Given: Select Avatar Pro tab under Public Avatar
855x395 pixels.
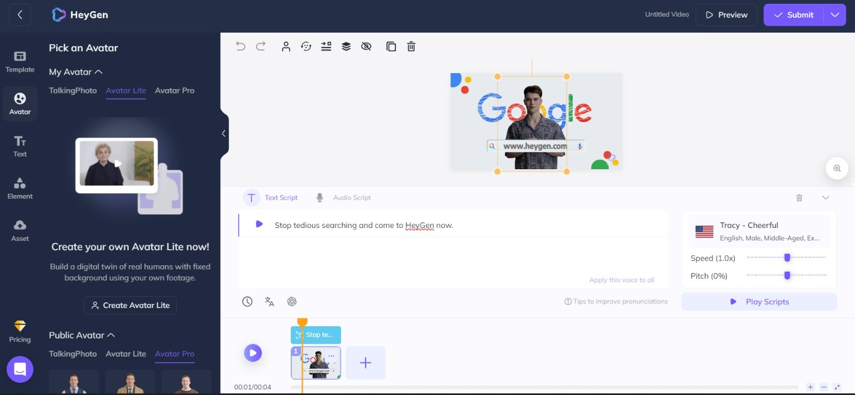Looking at the screenshot, I should click(x=175, y=354).
